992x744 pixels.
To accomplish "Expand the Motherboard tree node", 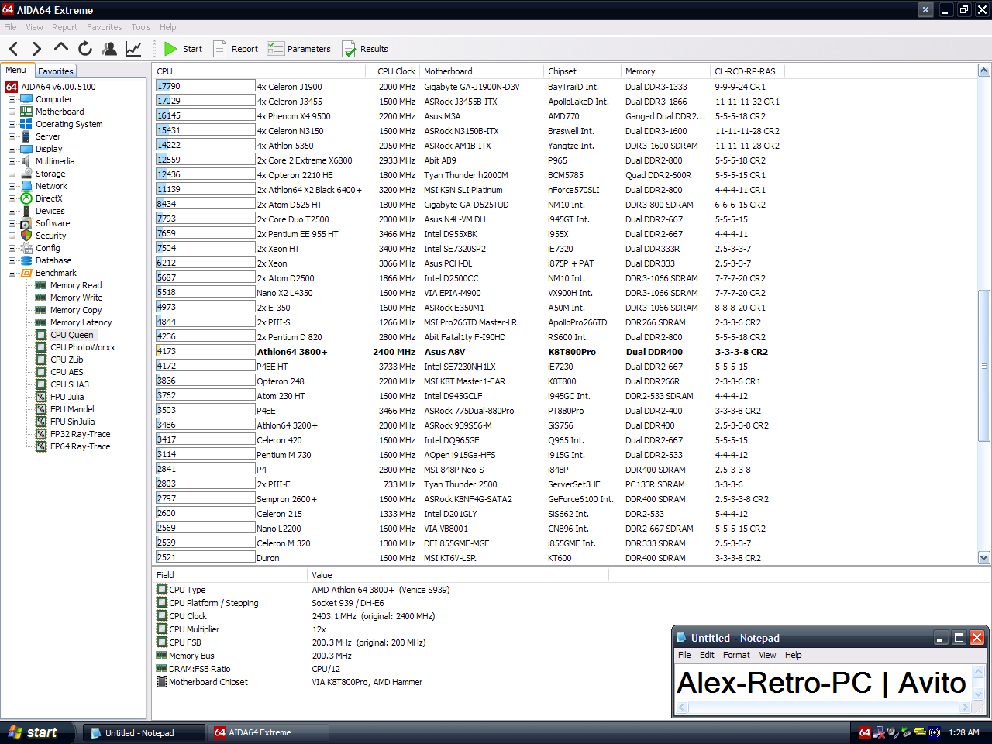I will (12, 112).
